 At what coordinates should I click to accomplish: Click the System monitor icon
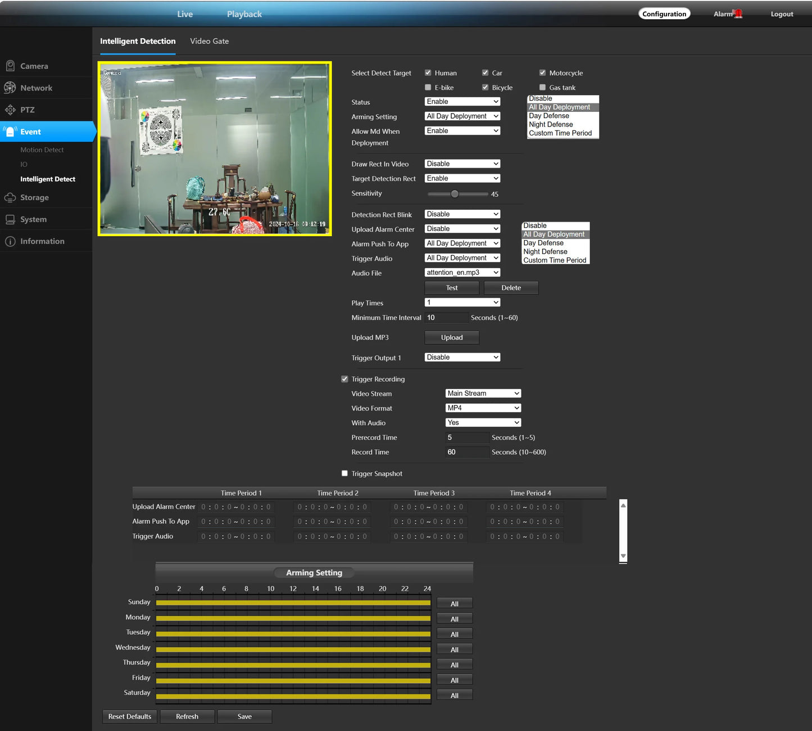(x=10, y=219)
